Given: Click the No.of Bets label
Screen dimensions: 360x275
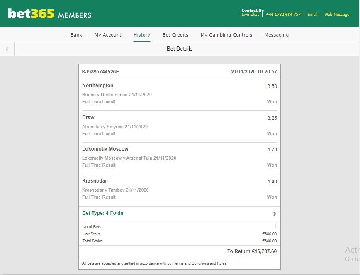Looking at the screenshot, I should (x=92, y=227).
